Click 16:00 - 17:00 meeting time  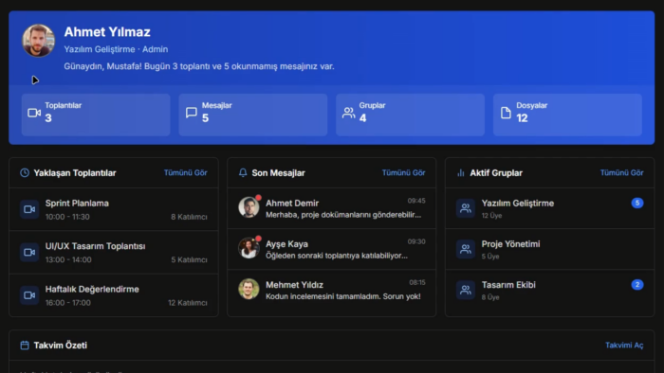[x=67, y=303]
